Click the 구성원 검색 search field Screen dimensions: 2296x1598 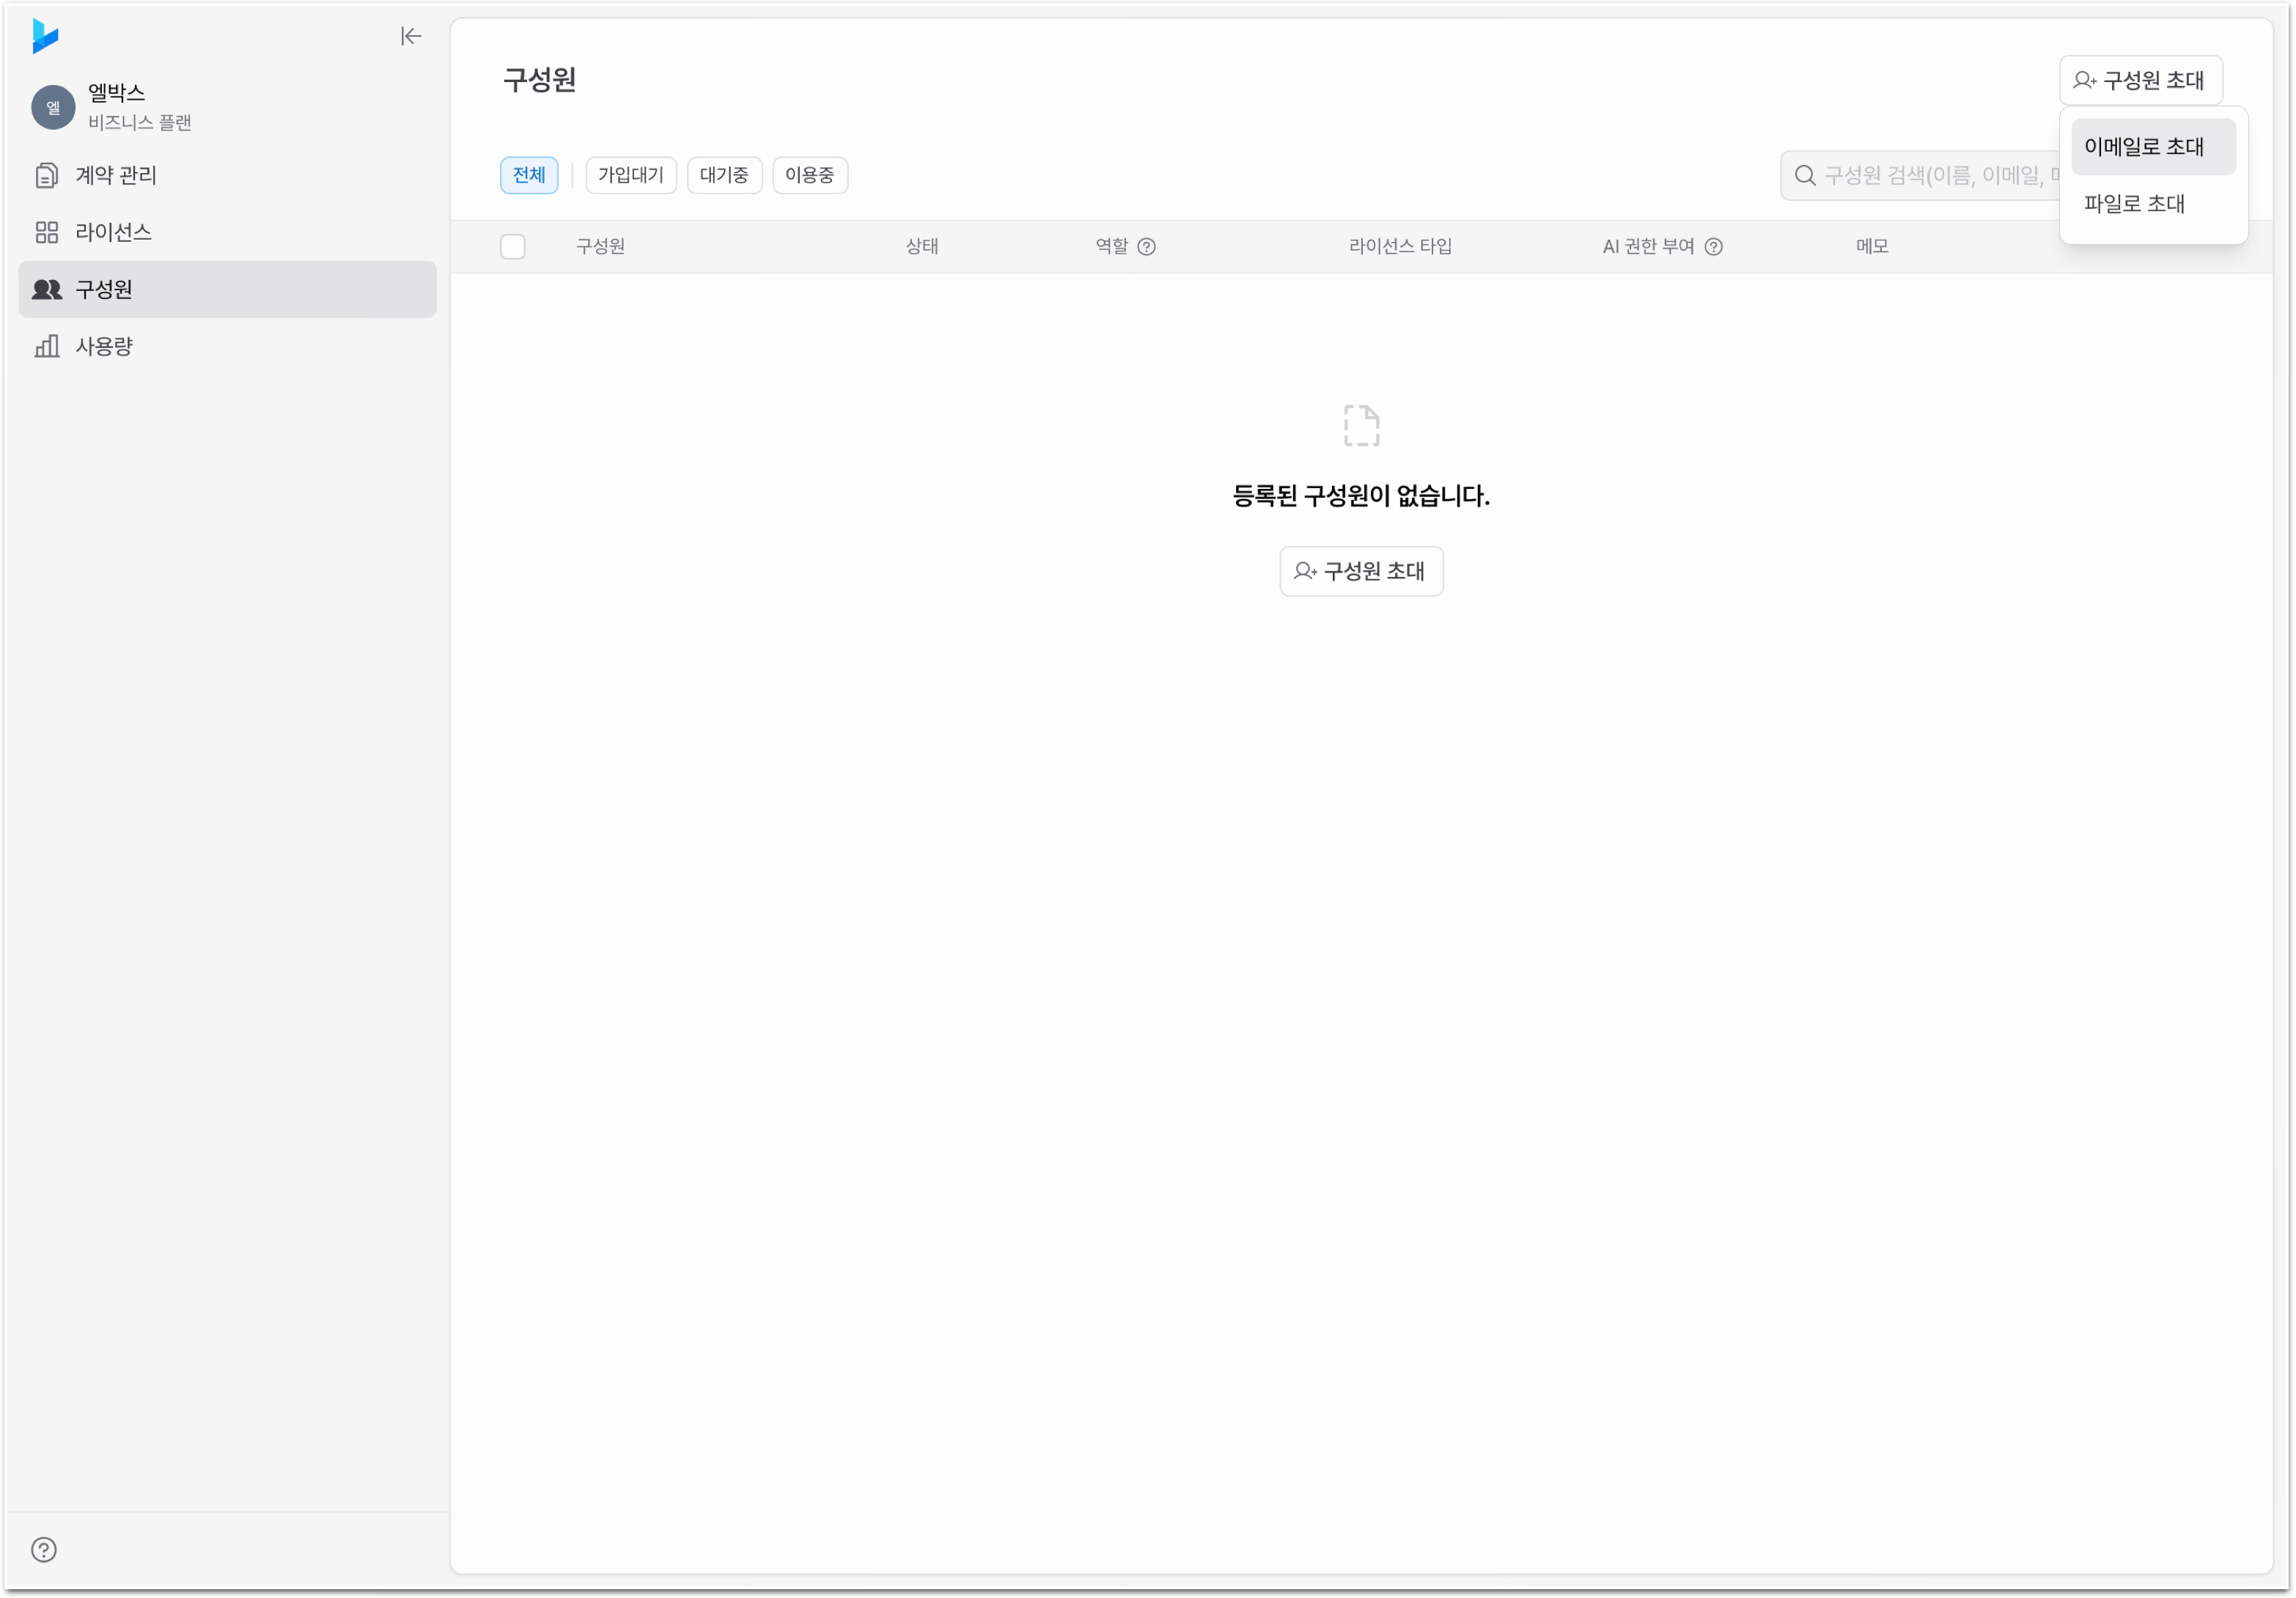click(x=1920, y=176)
